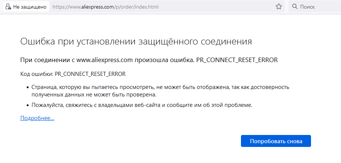341x163 pixels.
Task: Click 'www.aliexpress.com' in the error sentence
Action: click(105, 60)
